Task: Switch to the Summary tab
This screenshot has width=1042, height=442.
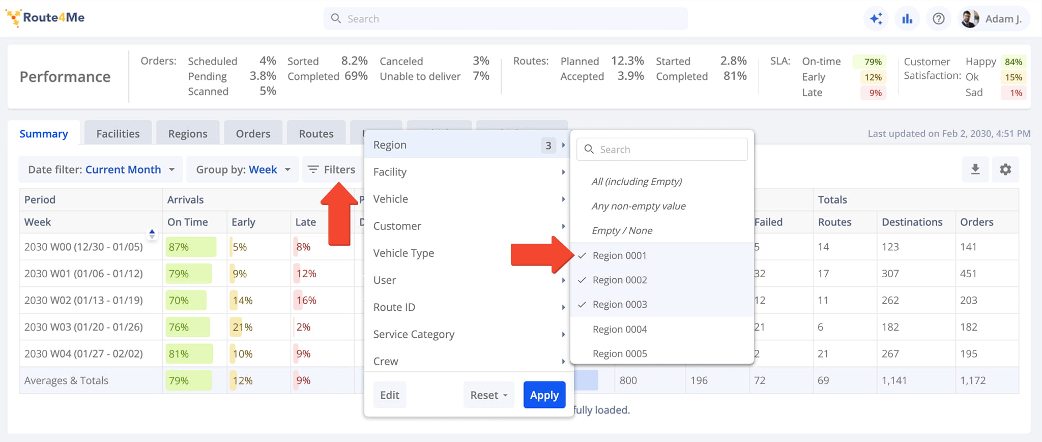Action: [44, 134]
